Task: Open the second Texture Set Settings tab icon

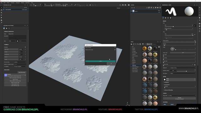Action: [x=7, y=28]
